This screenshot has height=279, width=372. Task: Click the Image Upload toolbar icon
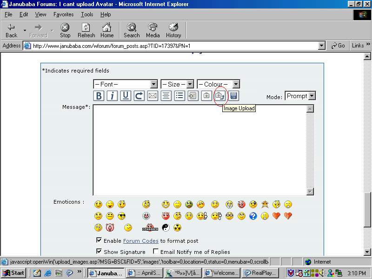coord(220,96)
